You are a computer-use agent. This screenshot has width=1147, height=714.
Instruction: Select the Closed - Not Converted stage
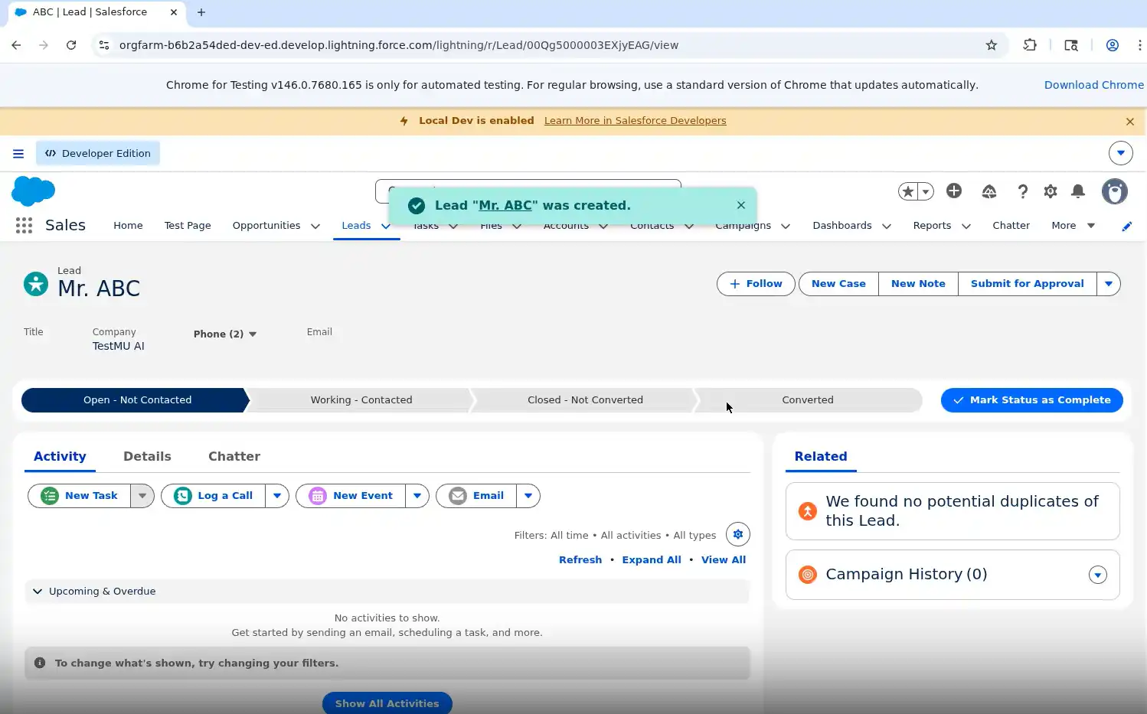[x=585, y=400]
